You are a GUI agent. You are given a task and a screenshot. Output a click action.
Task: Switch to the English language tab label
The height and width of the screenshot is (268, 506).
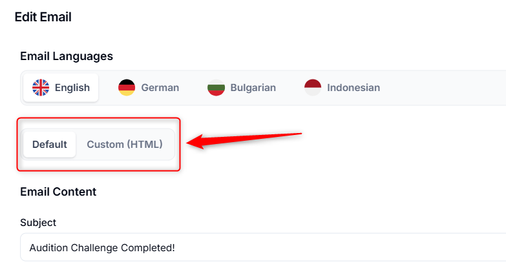click(x=72, y=87)
